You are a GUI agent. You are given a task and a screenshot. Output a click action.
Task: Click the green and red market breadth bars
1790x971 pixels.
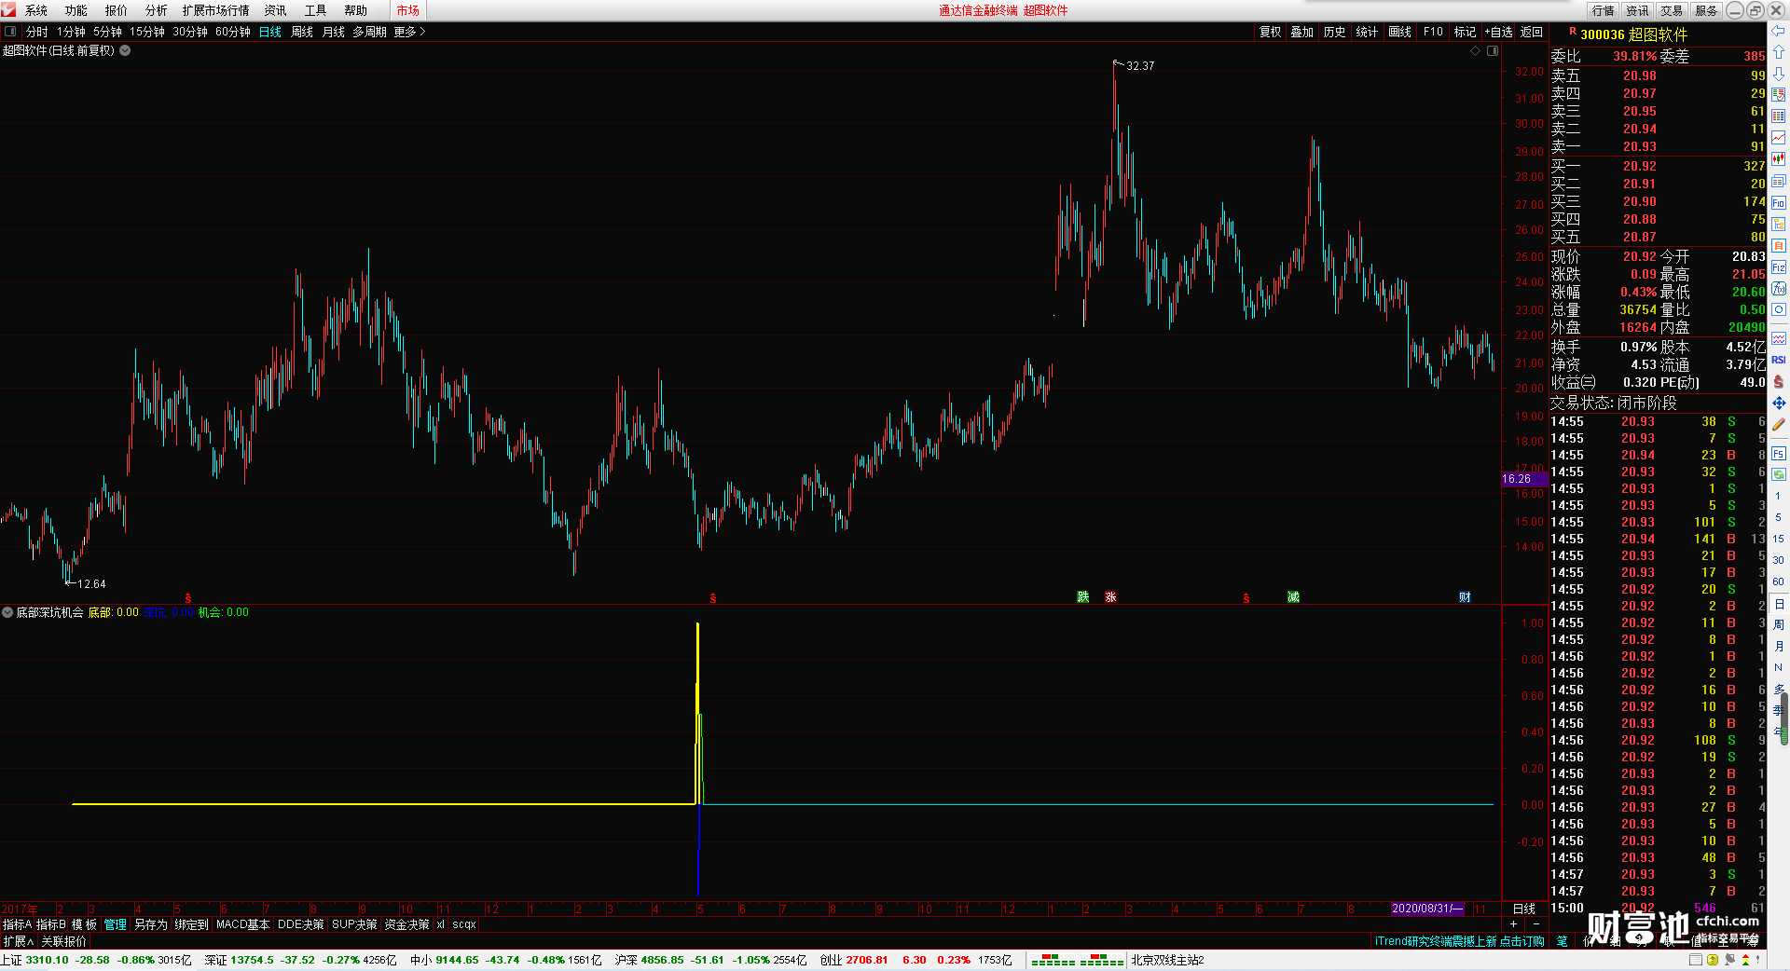[1077, 960]
